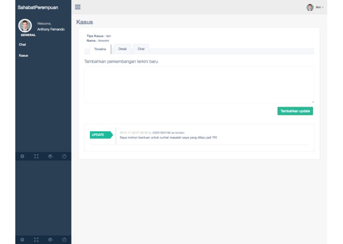Toggle the sidebar with the hamburger menu icon

(x=77, y=7)
